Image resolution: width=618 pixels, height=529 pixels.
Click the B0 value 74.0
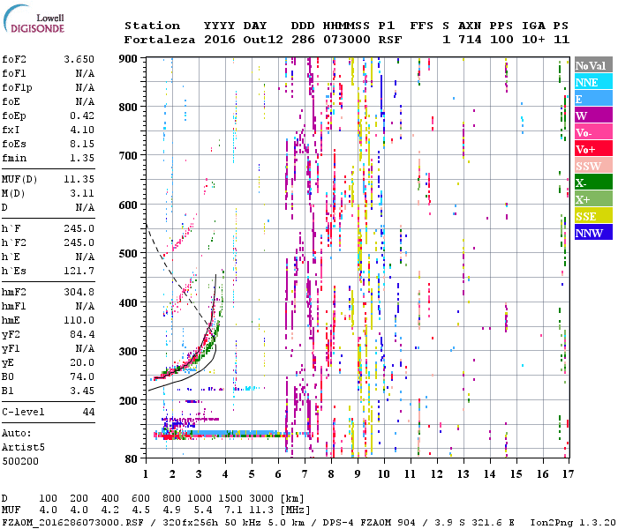pyautogui.click(x=82, y=376)
